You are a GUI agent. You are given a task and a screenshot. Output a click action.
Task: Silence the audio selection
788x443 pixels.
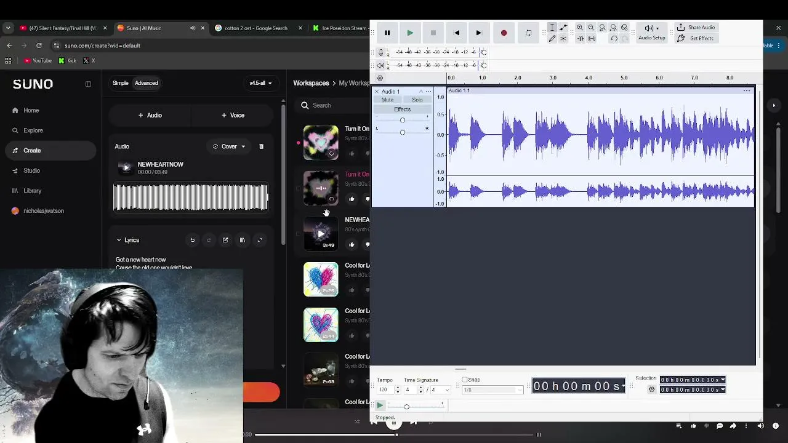click(592, 38)
